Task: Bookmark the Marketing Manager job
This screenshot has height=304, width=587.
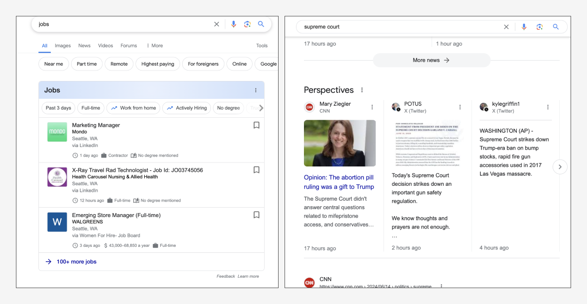Action: [256, 125]
